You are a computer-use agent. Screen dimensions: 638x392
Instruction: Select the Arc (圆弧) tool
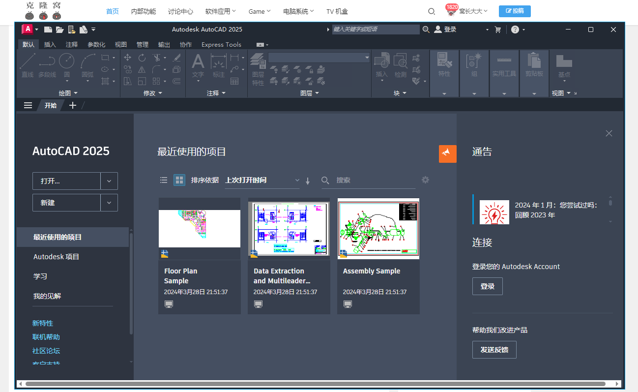click(87, 65)
